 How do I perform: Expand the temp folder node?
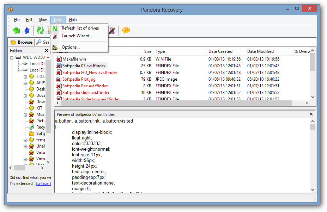pyautogui.click(x=25, y=141)
